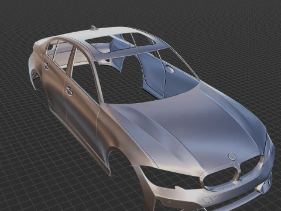The height and width of the screenshot is (211, 281).
Task: Click the tow hook cover on front bumper
Action: point(207,200)
